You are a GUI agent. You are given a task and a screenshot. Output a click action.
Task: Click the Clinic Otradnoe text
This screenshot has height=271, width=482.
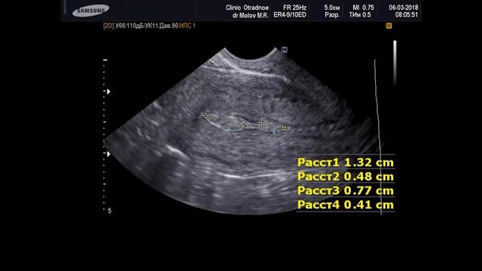[x=247, y=8]
